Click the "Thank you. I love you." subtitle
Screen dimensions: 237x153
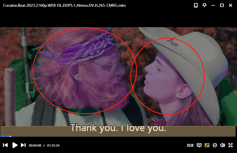click(118, 128)
